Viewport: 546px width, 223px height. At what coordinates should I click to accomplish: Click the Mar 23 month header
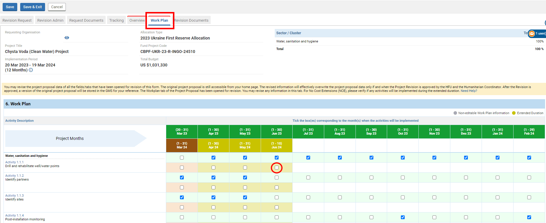(x=182, y=132)
